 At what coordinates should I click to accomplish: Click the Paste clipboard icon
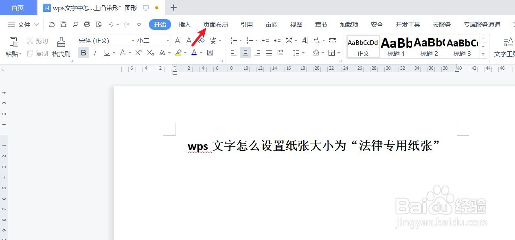[14, 42]
